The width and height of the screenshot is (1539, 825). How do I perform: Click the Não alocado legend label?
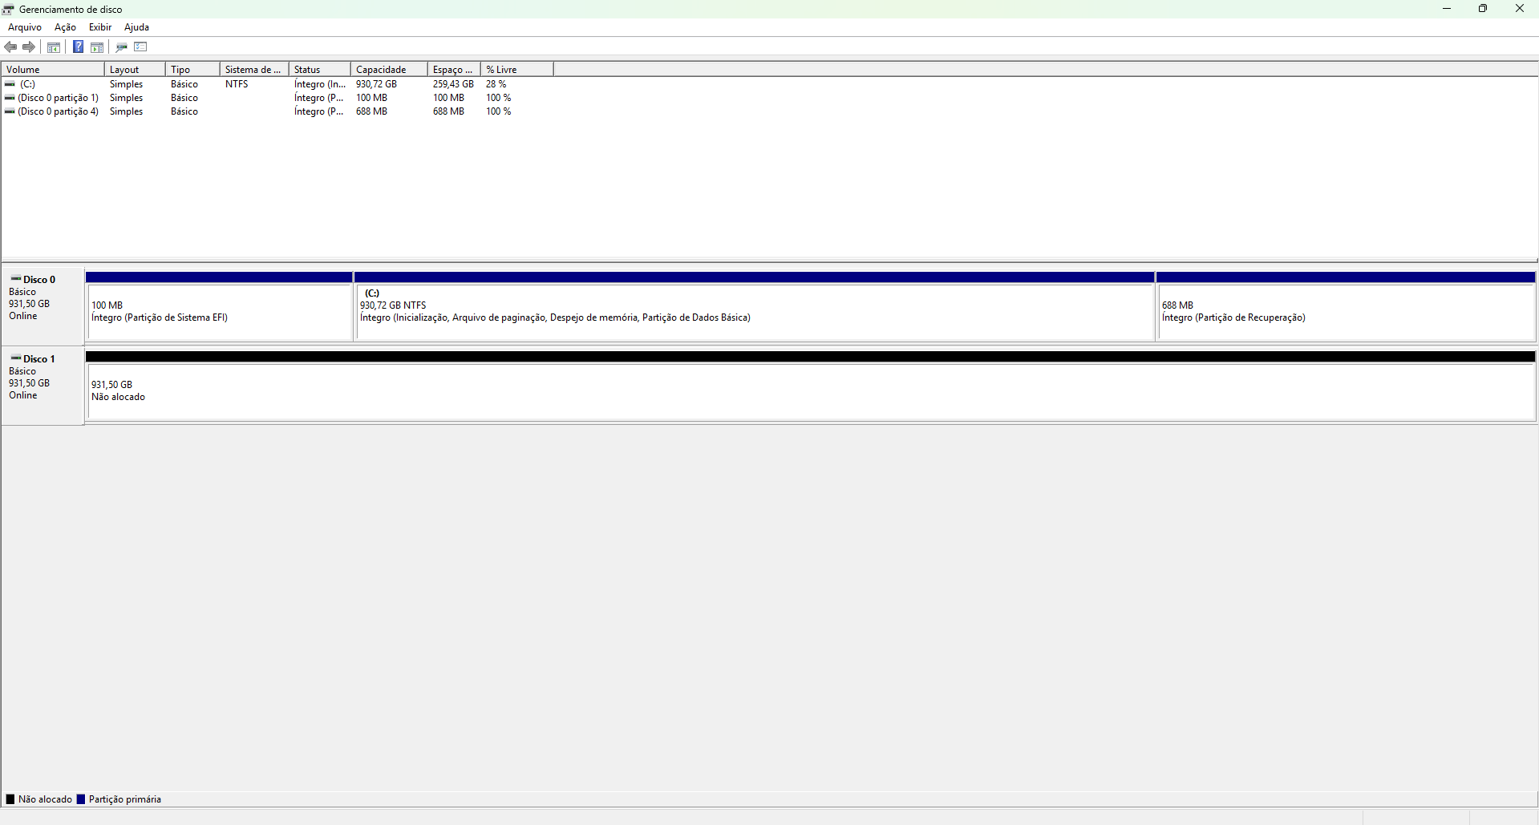pyautogui.click(x=45, y=799)
